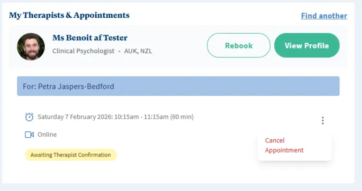This screenshot has height=191, width=362.
Task: Open the three-dot appointment options menu
Action: click(x=323, y=120)
